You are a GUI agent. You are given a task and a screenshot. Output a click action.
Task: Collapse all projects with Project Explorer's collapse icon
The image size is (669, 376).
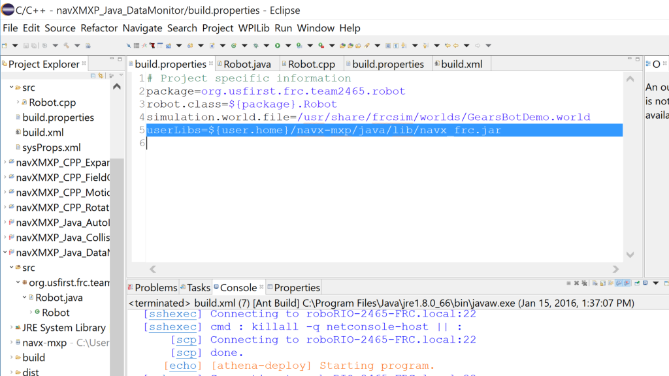93,76
